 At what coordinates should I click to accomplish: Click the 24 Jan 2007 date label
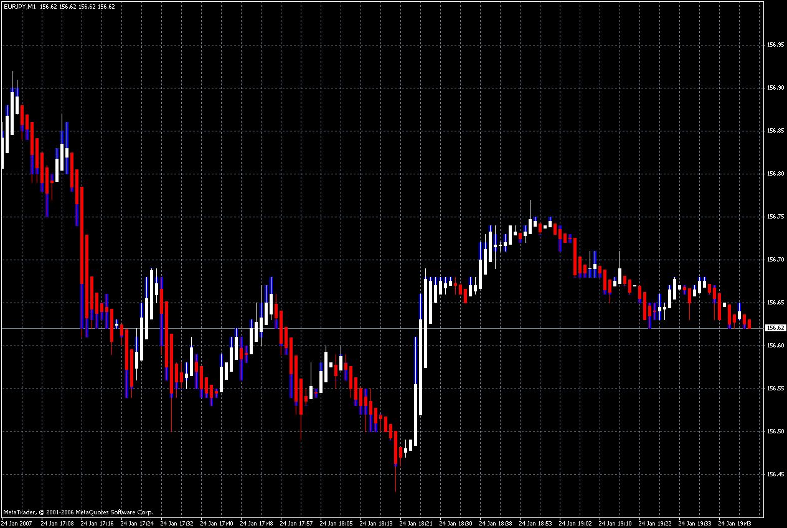pyautogui.click(x=17, y=523)
